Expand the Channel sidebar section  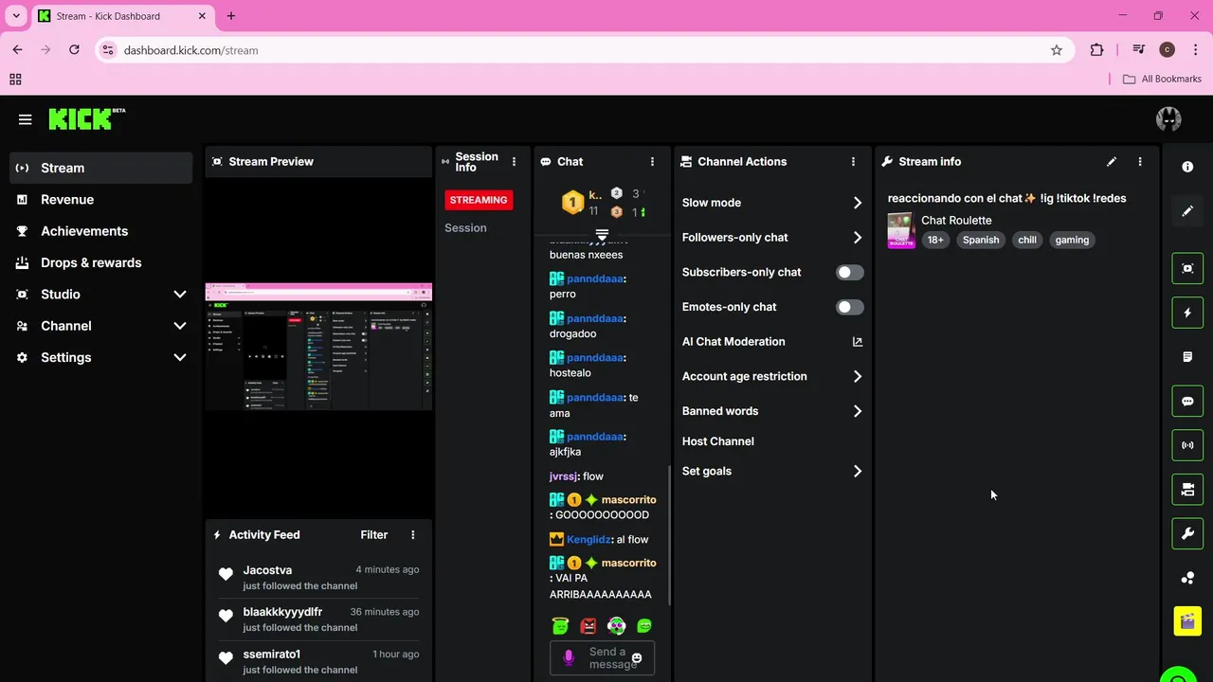(180, 326)
